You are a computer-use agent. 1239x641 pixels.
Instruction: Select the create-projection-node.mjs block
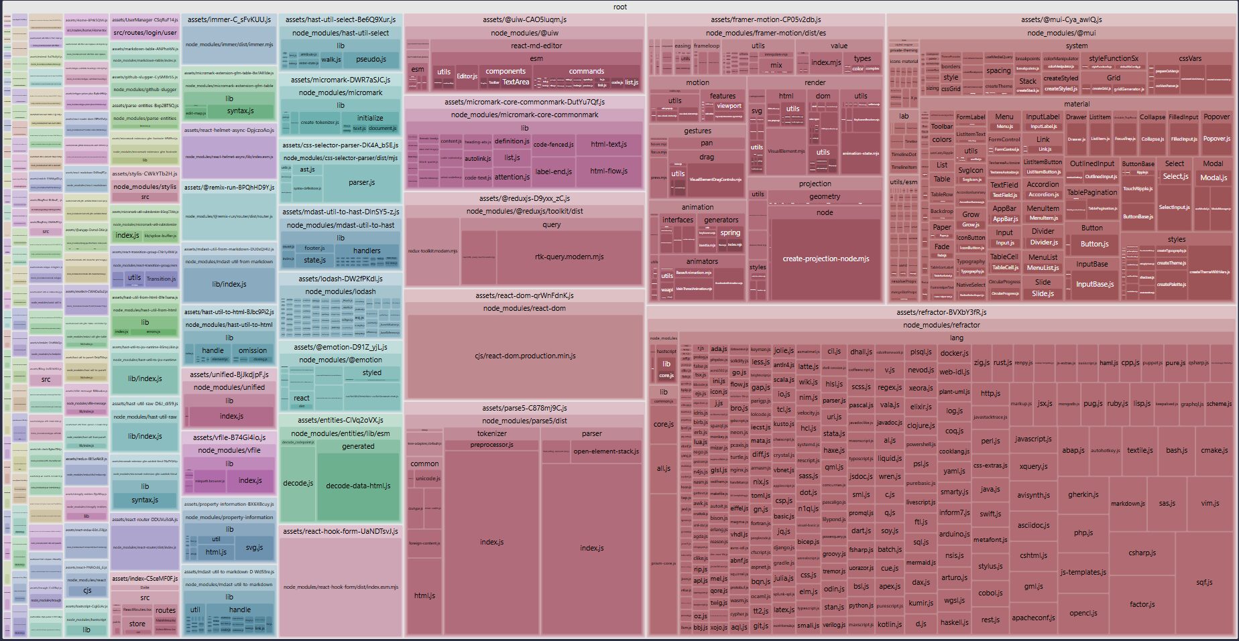pos(825,259)
